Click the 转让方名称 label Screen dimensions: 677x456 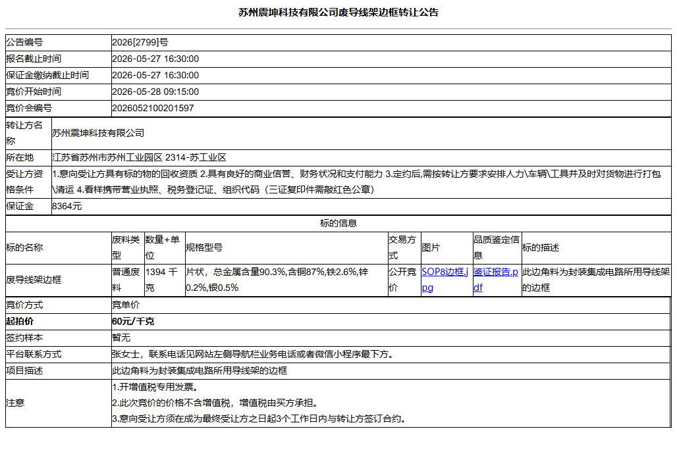tap(24, 133)
